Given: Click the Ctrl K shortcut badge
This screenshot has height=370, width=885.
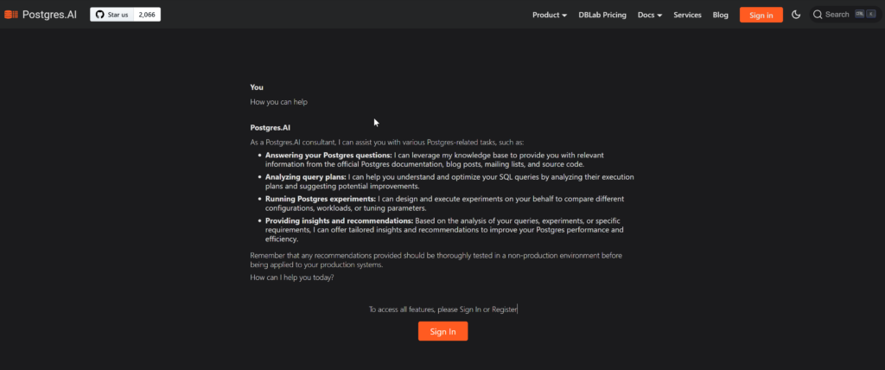Looking at the screenshot, I should tap(865, 15).
